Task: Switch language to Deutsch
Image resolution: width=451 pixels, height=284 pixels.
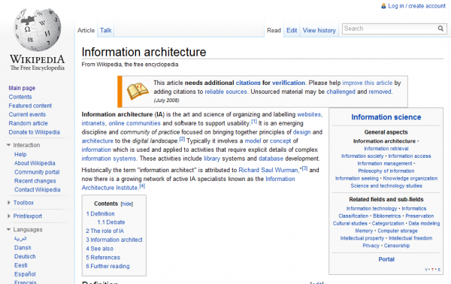Action: tap(25, 256)
